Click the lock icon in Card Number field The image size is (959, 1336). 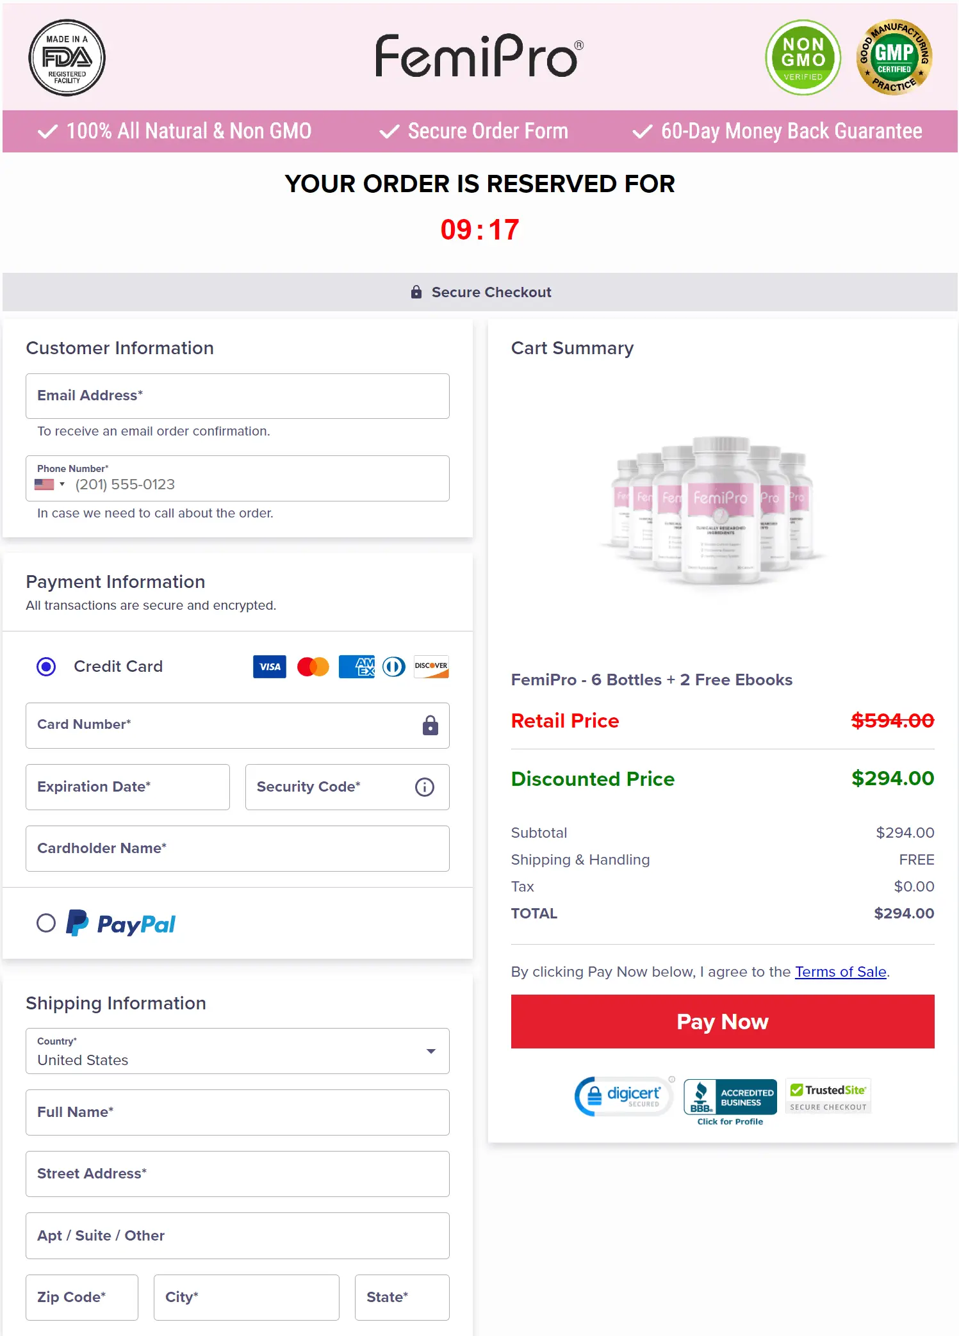pos(430,726)
